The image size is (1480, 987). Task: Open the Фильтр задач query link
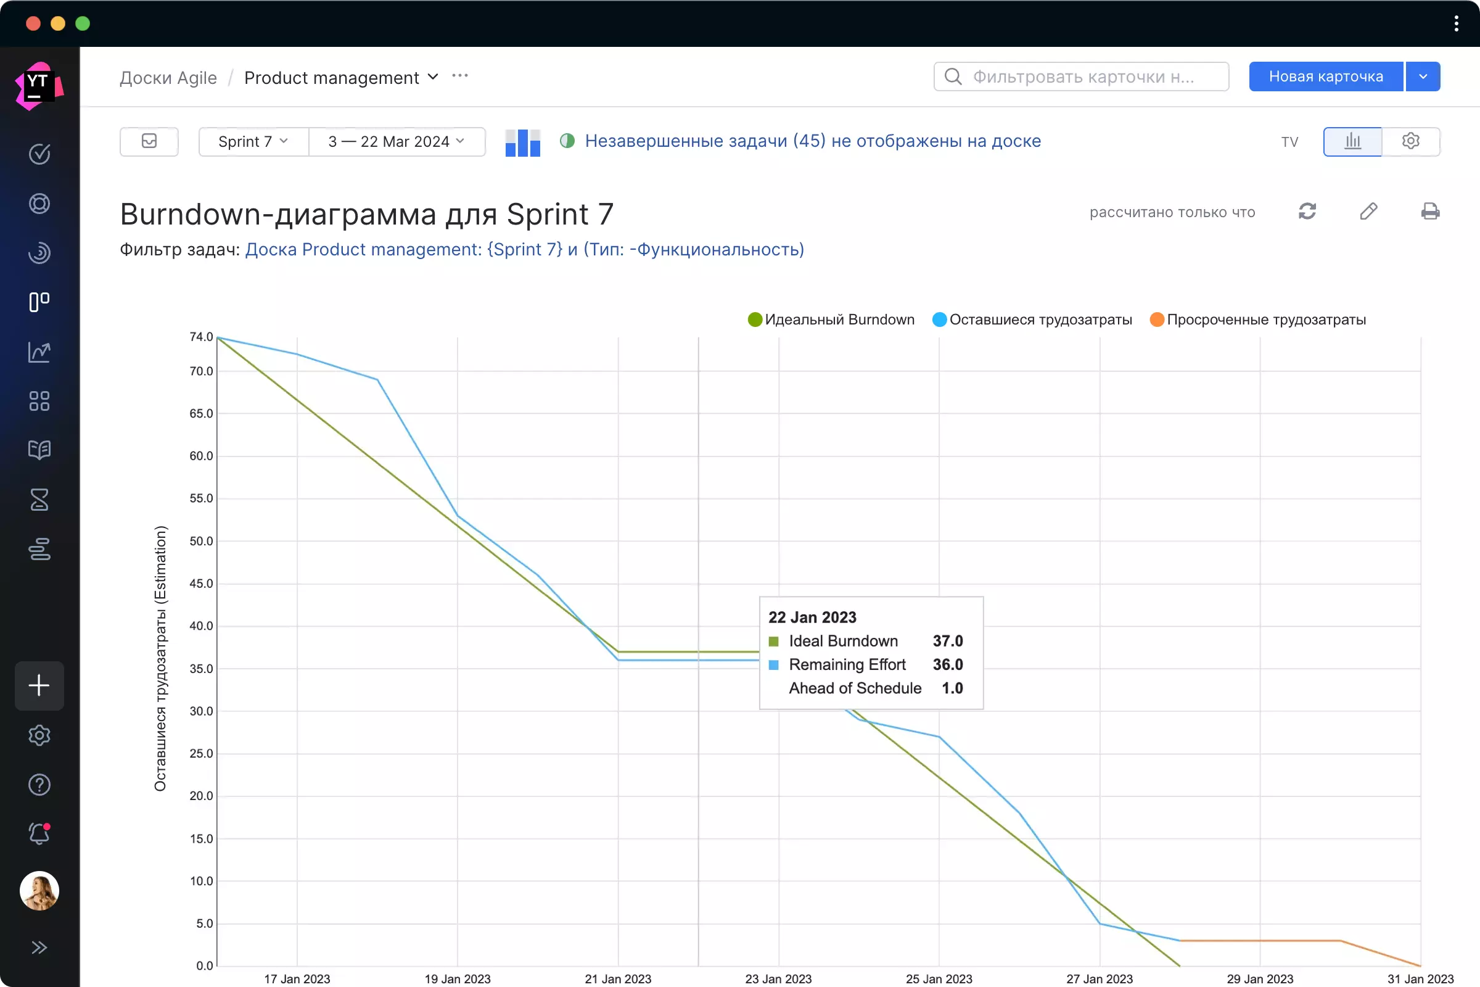(524, 250)
